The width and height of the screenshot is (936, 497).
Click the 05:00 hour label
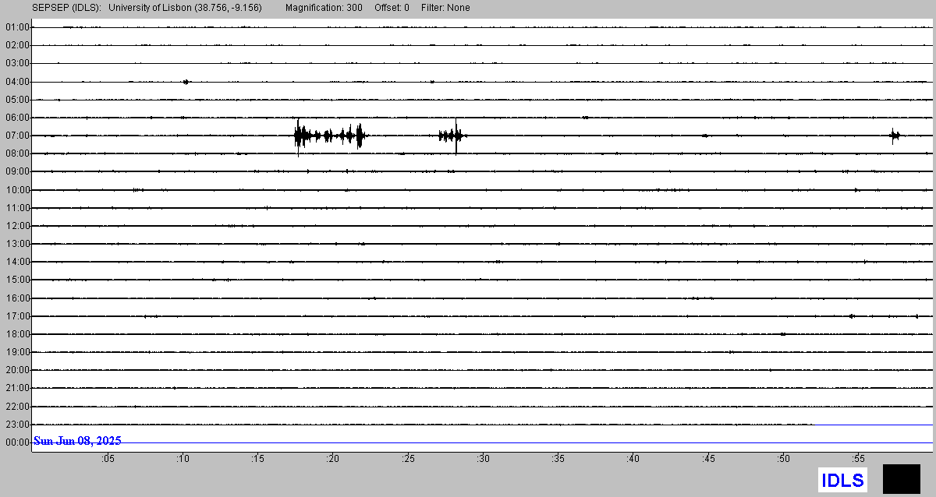click(x=17, y=100)
